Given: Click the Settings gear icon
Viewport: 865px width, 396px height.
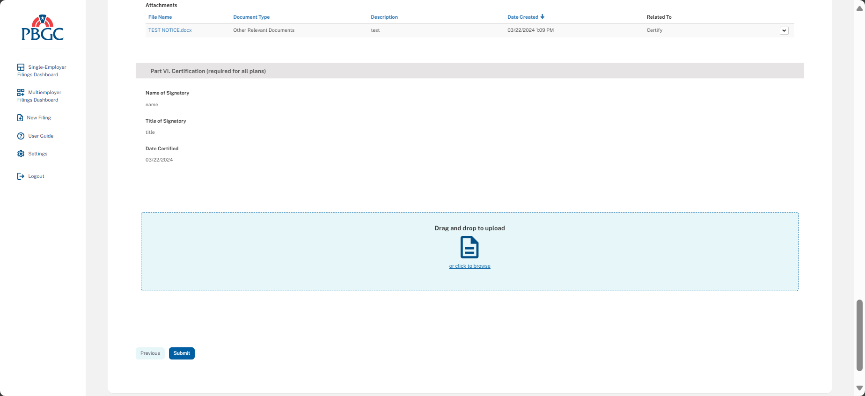Looking at the screenshot, I should coord(21,154).
